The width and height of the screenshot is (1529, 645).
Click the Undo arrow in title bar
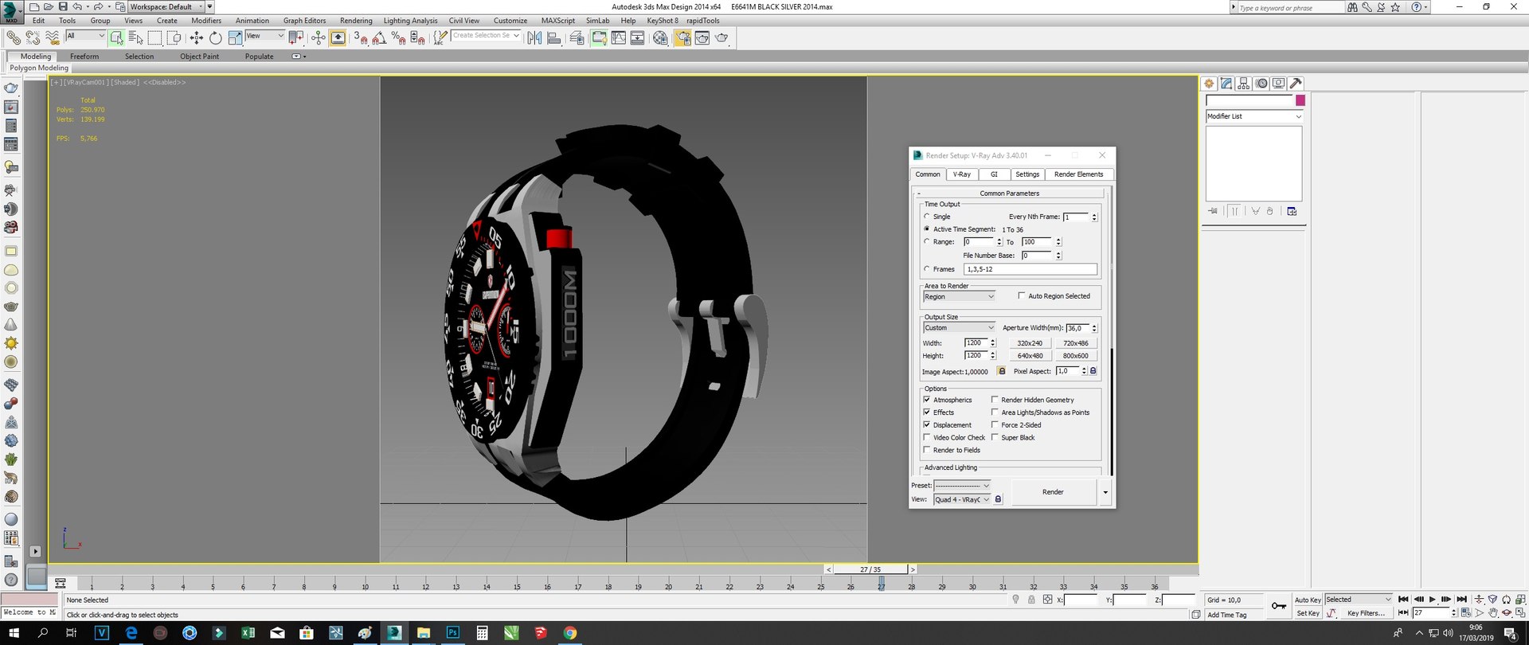tap(77, 6)
